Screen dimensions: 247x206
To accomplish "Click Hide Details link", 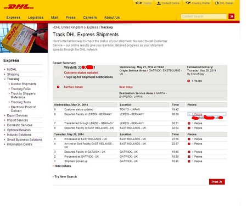I will 63,166.
